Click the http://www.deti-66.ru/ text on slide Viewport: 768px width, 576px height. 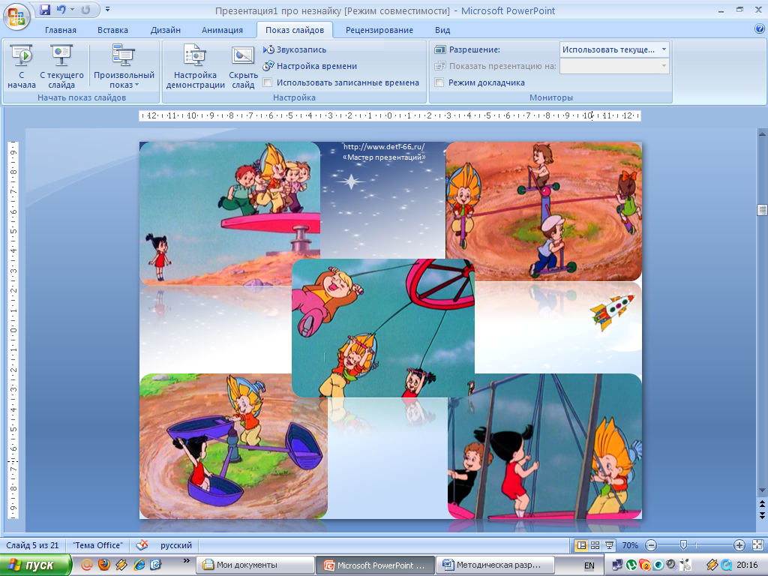tap(384, 146)
